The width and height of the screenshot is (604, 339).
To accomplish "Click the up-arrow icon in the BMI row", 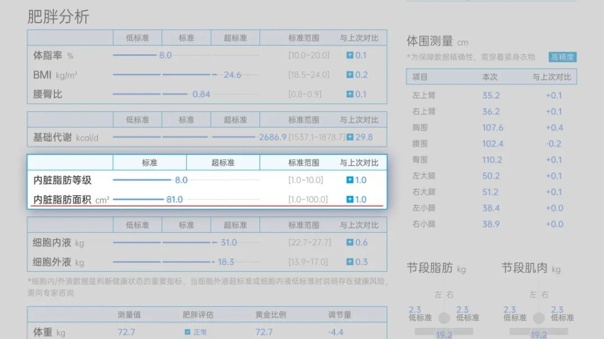I will pyautogui.click(x=350, y=75).
